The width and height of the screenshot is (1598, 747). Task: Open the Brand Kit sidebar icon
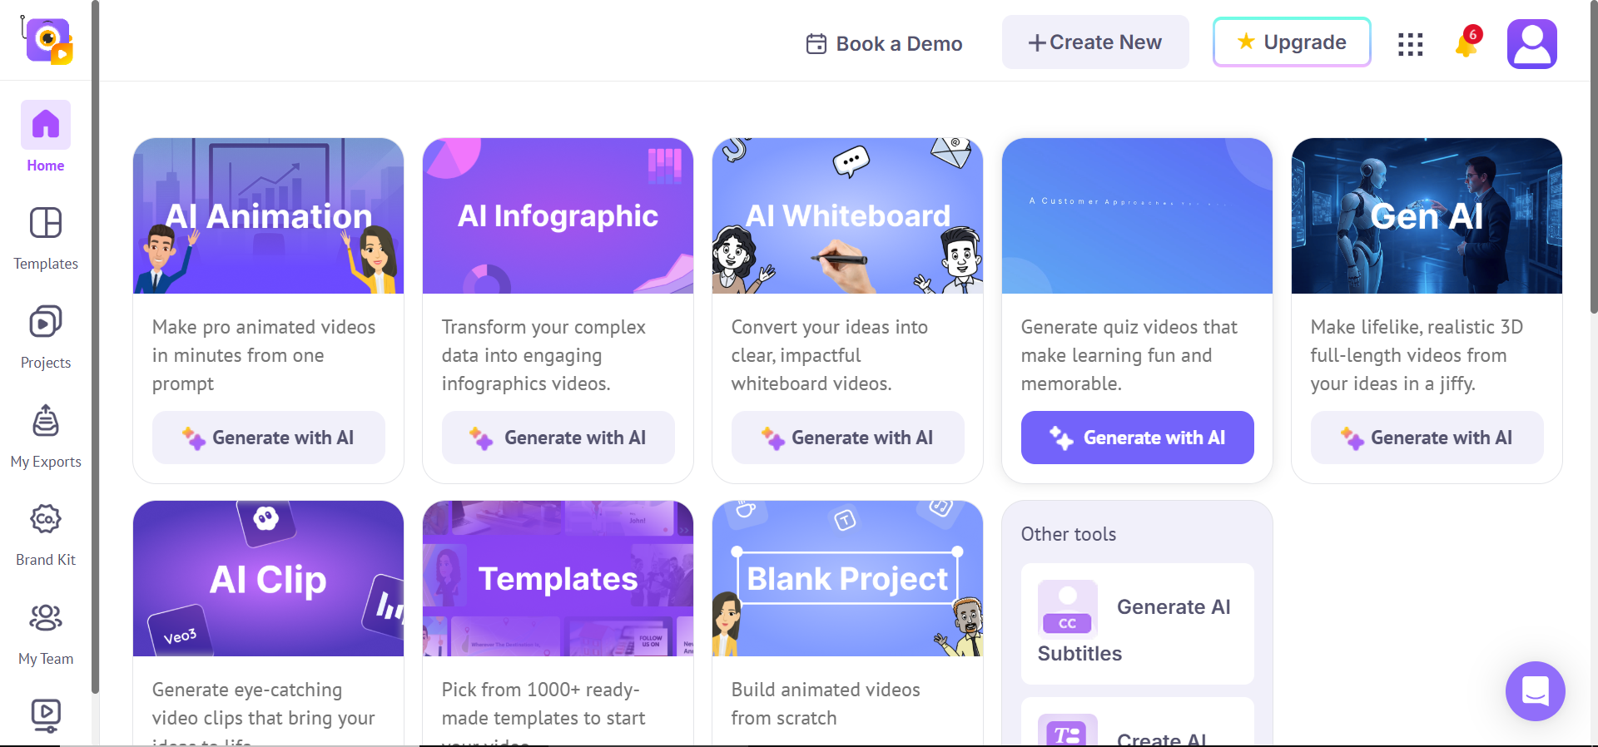click(x=46, y=519)
